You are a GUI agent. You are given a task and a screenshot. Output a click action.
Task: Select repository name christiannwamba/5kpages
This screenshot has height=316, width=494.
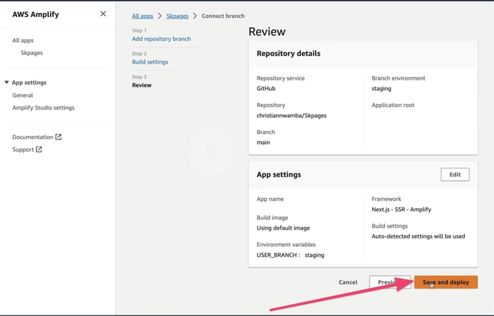[291, 115]
